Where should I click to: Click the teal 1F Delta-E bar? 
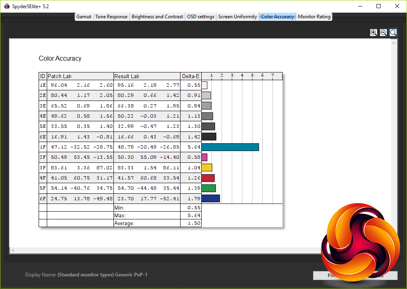pyautogui.click(x=230, y=147)
